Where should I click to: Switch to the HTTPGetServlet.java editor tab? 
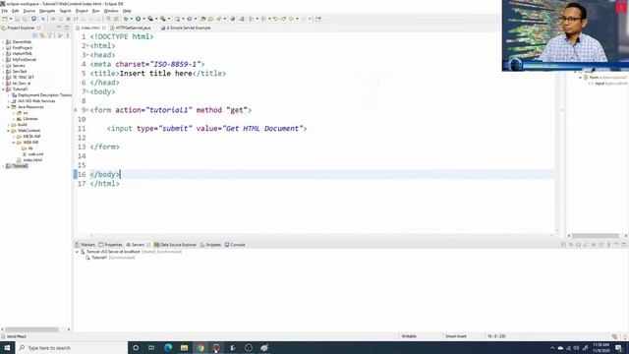point(133,28)
